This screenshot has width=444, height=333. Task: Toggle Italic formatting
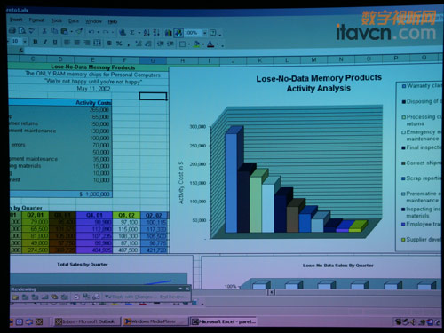point(45,42)
